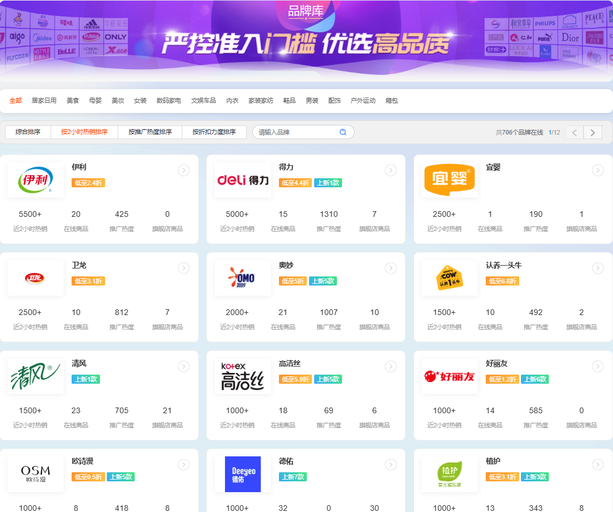The height and width of the screenshot is (512, 613).
Task: Select the 箱包 category tab
Action: click(392, 101)
